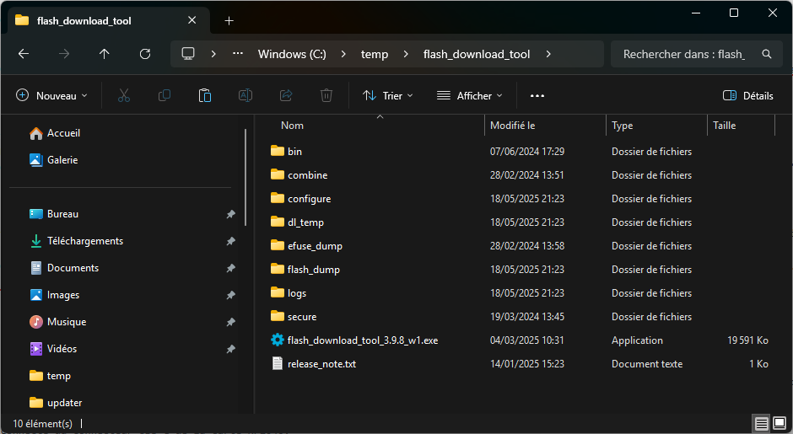Click the search box Rechercher dans
Viewport: 793px width, 434px height.
click(683, 54)
